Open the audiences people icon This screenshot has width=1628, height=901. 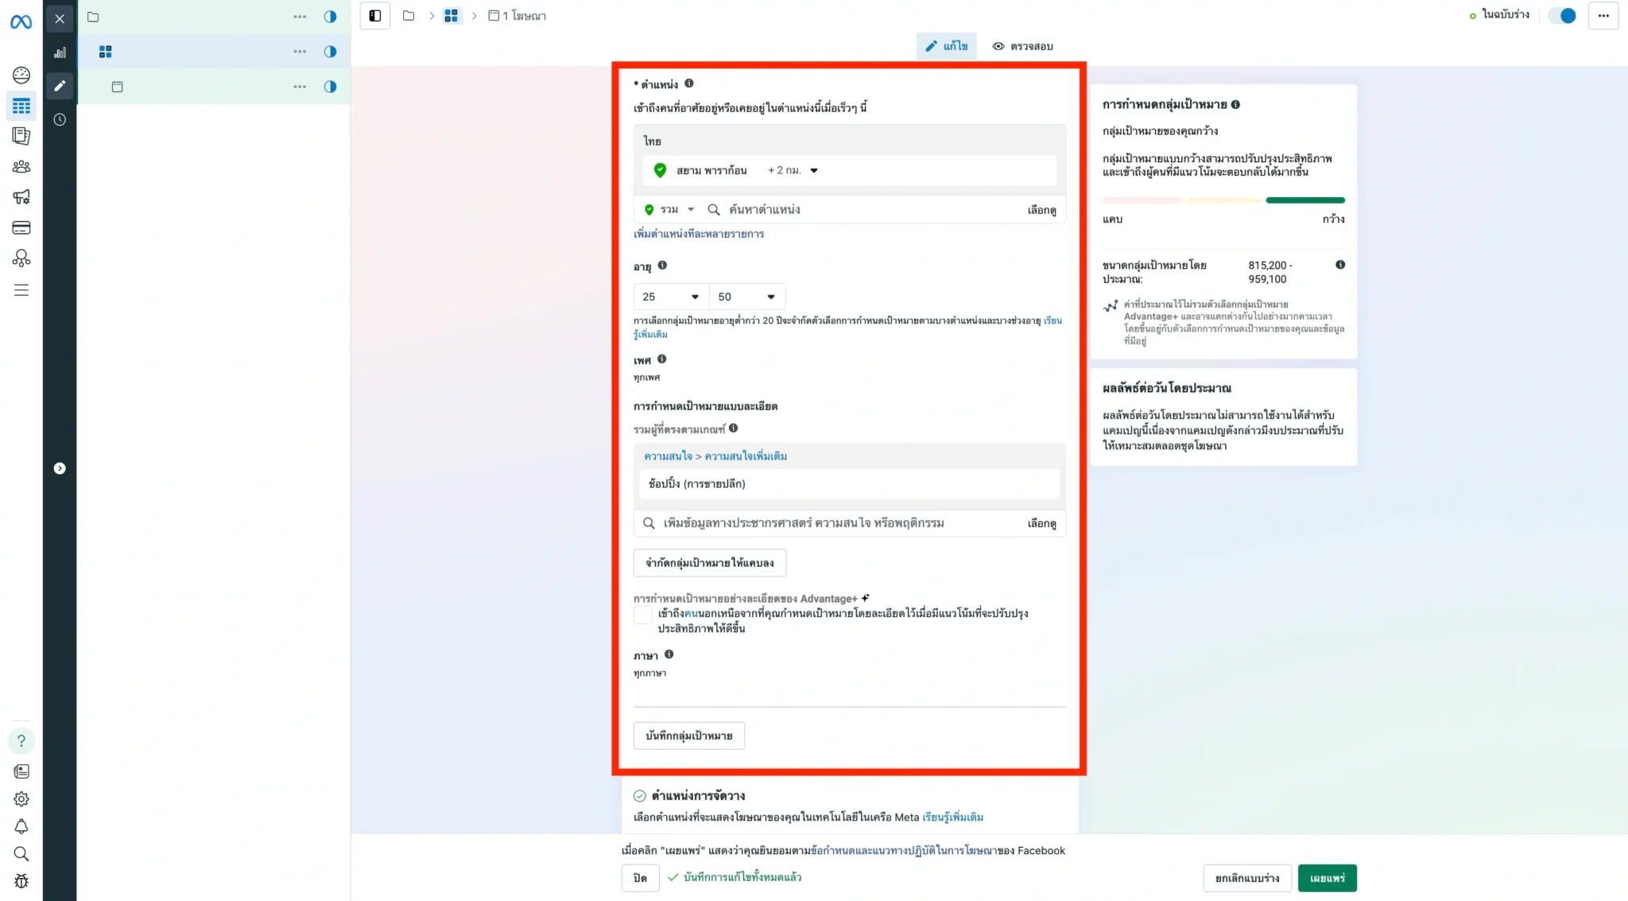[21, 167]
